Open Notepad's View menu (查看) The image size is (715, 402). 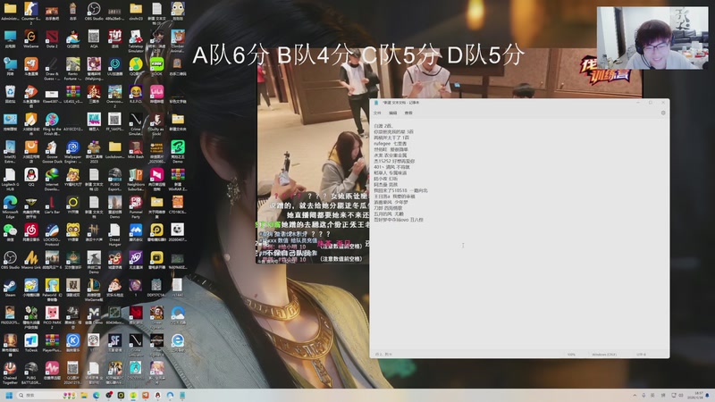408,113
